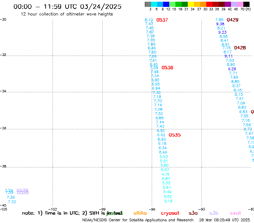This screenshot has width=254, height=223.
Task: Click the purple legend color swatch
Action: (x=228, y=4)
